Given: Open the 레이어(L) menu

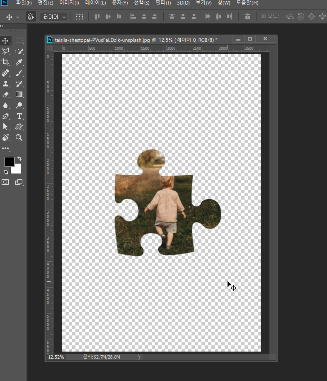Looking at the screenshot, I should (x=96, y=3).
